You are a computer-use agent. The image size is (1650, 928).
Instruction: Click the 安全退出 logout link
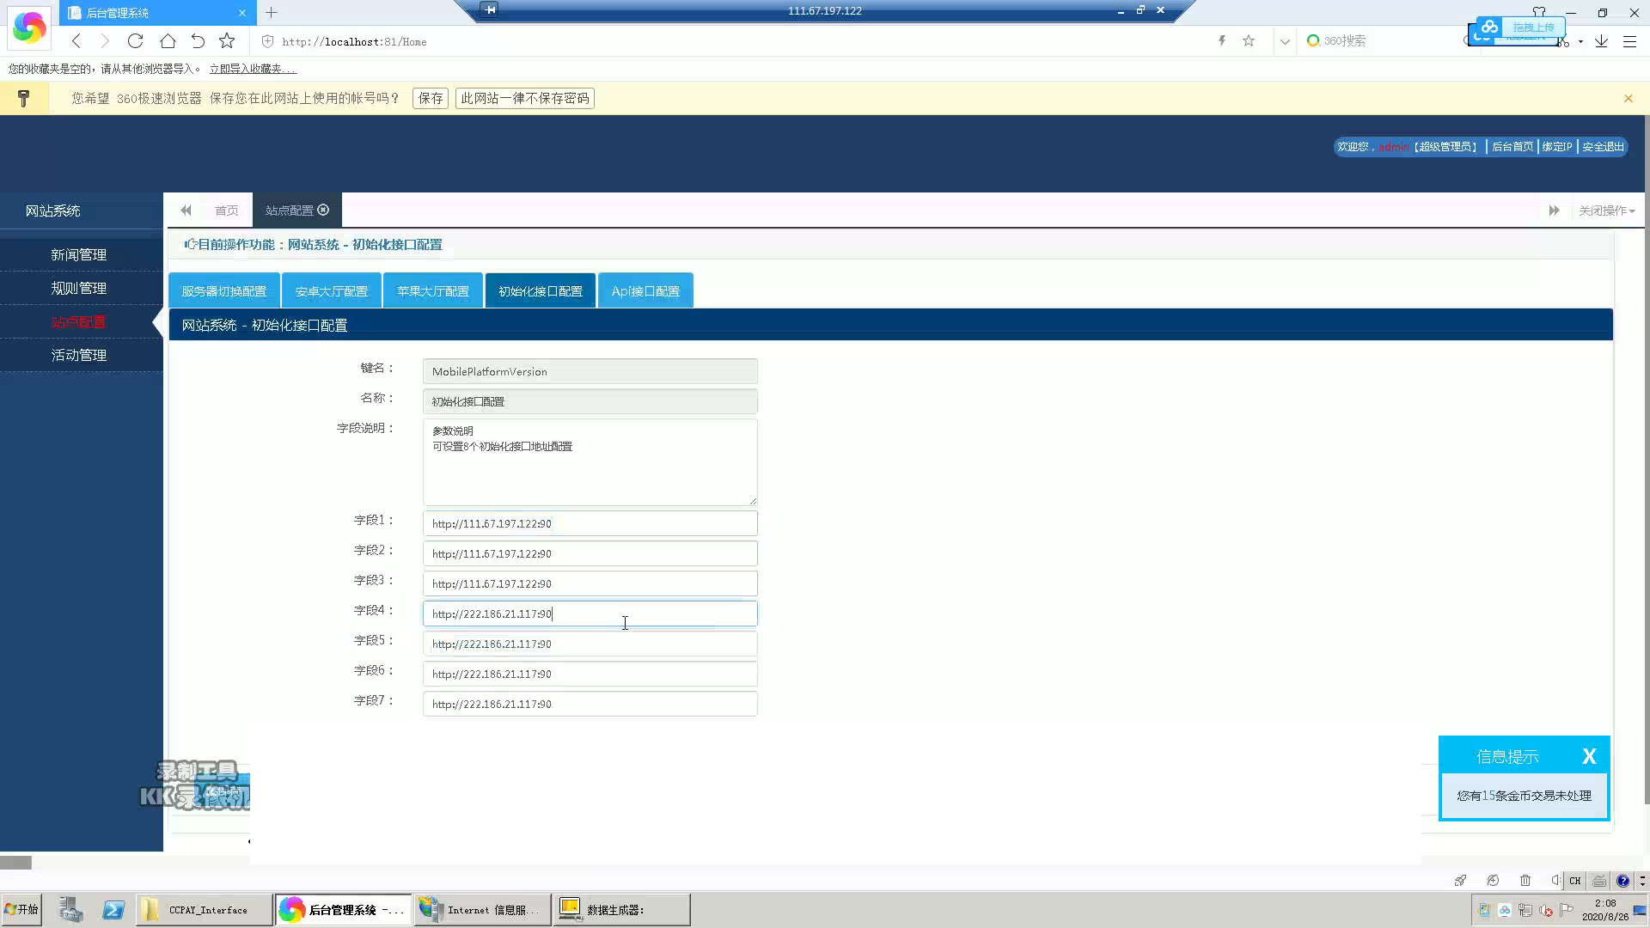[1603, 147]
